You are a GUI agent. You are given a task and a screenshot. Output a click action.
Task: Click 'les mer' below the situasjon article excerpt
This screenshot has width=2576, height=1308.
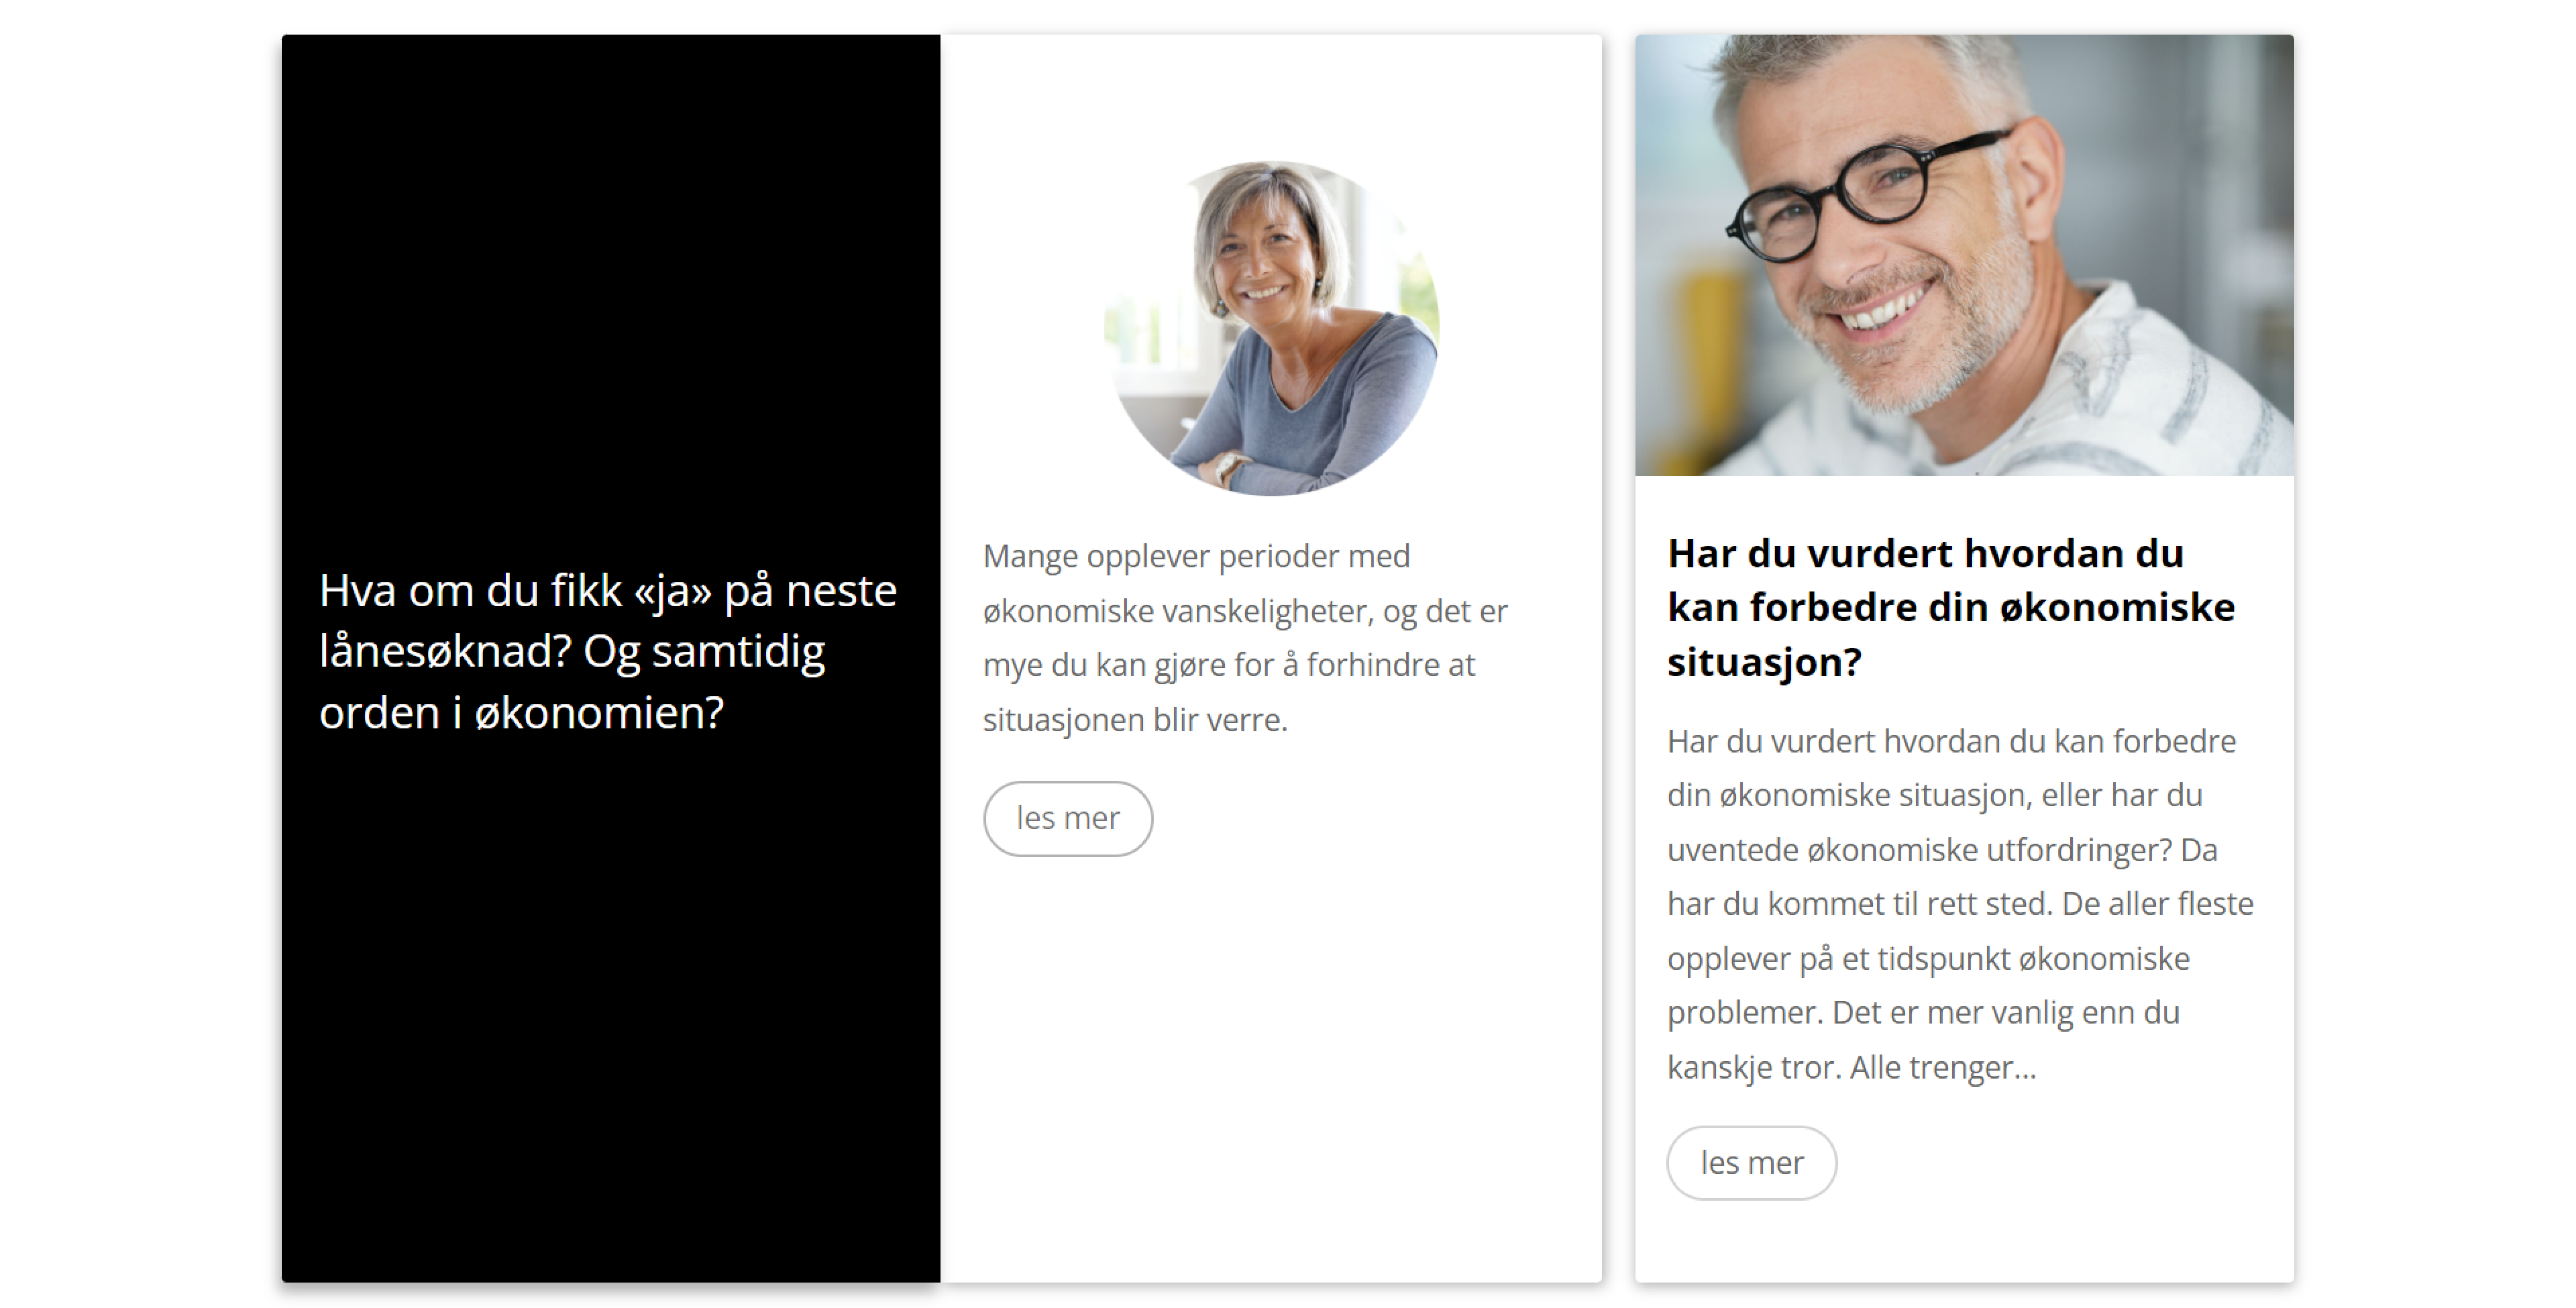[1751, 1163]
